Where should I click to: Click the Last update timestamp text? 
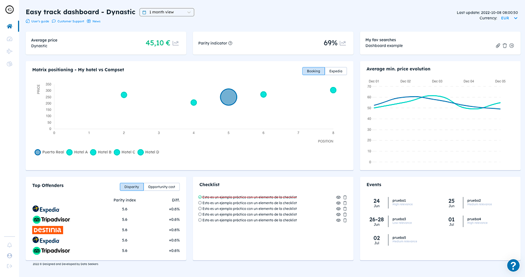(x=487, y=12)
